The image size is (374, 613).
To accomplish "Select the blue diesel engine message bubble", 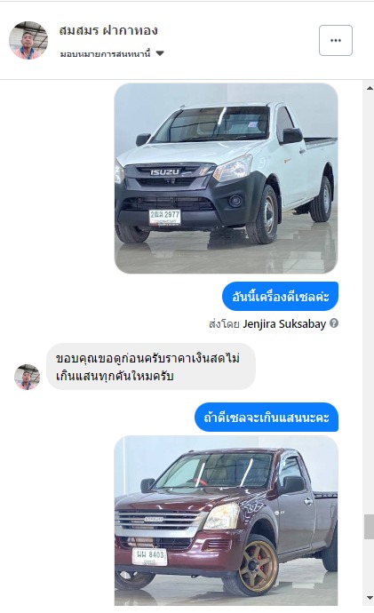I will point(280,297).
